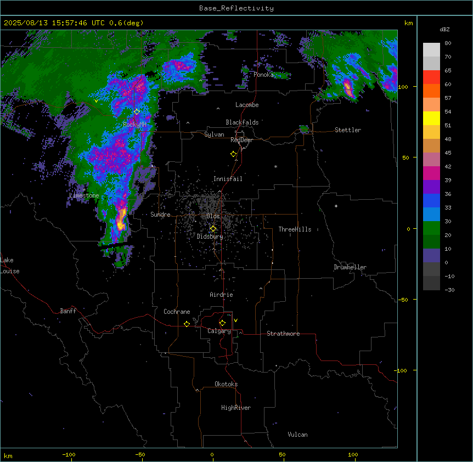Click the yellow diamond marker below Olds
The image size is (473, 462).
[213, 229]
